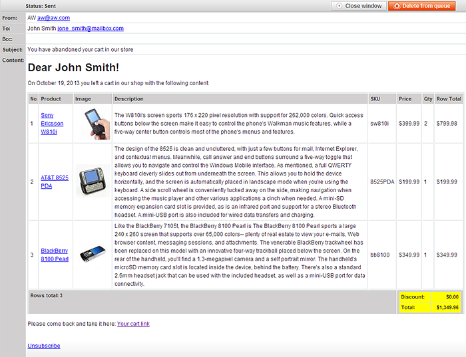Open the Sony Ericsson W810i product link

52,124
